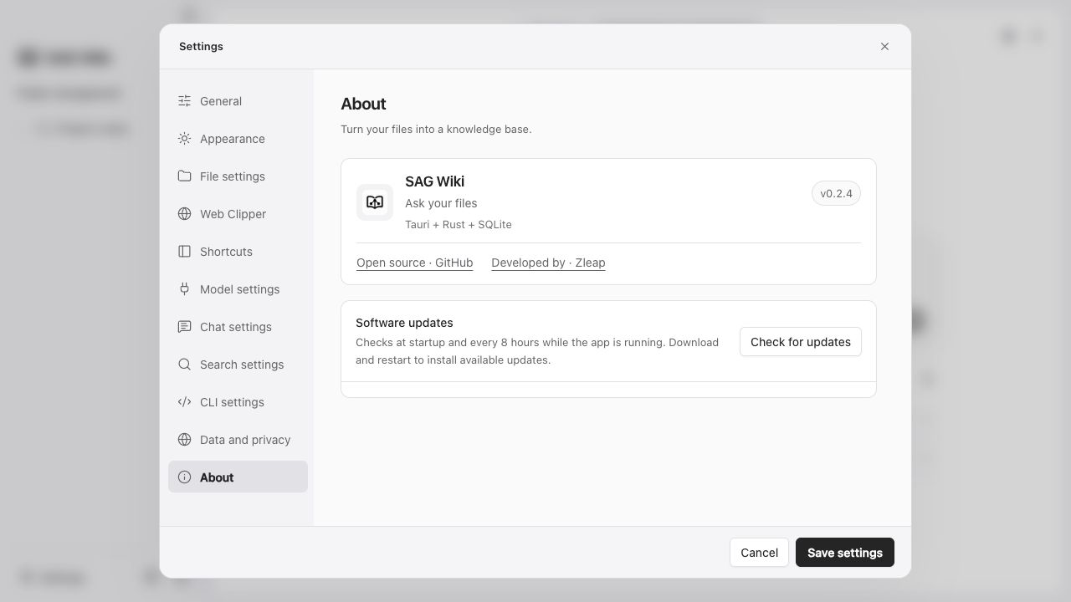
Task: Click the sliders icon beside General
Action: click(184, 101)
